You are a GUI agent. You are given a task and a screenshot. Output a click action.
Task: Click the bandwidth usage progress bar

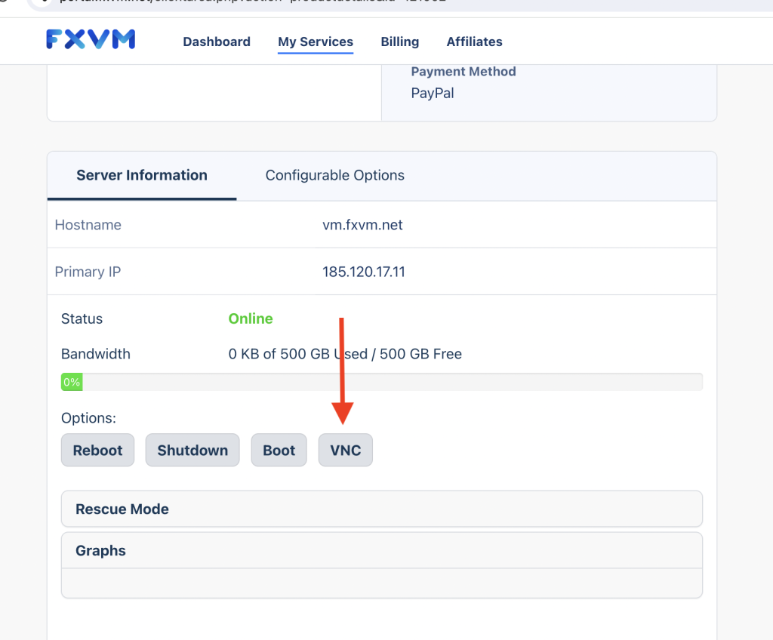point(381,382)
